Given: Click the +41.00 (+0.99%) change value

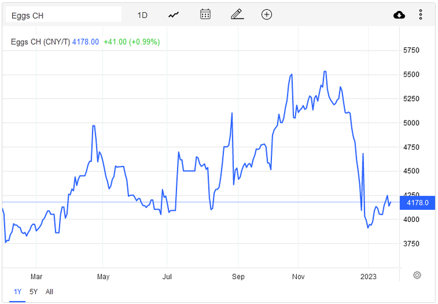Looking at the screenshot, I should pyautogui.click(x=132, y=42).
